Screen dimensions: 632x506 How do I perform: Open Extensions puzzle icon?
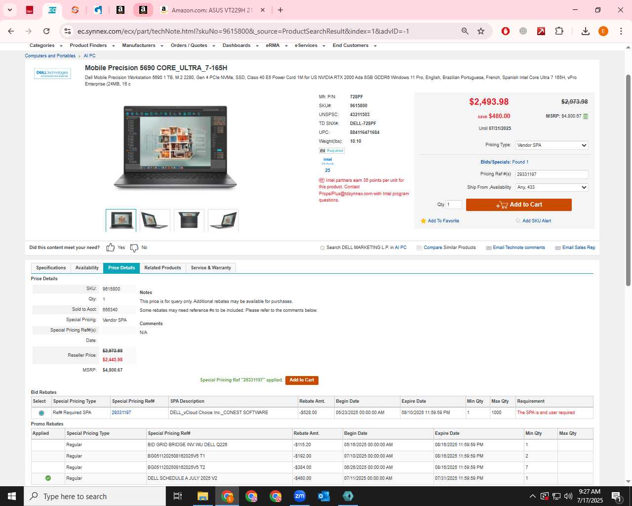point(559,31)
